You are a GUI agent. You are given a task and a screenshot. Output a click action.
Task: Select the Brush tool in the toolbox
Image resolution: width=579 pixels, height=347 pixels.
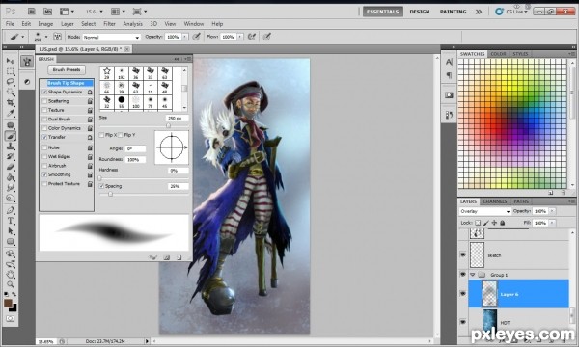coord(11,136)
